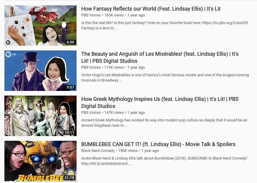Click the 10:11 duration badge

tap(69, 132)
